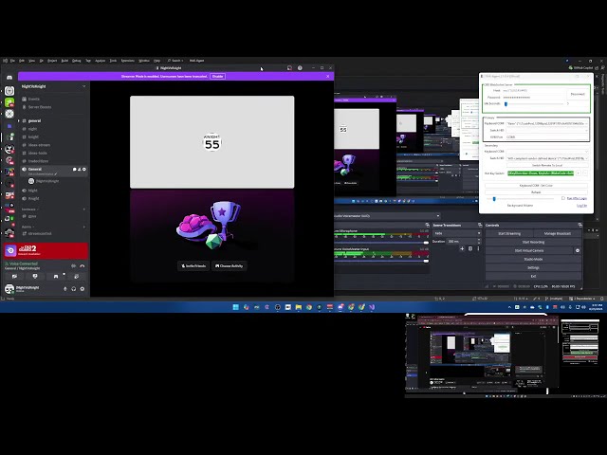The image size is (607, 455).
Task: Click the Password field in agent window
Action: click(534, 97)
